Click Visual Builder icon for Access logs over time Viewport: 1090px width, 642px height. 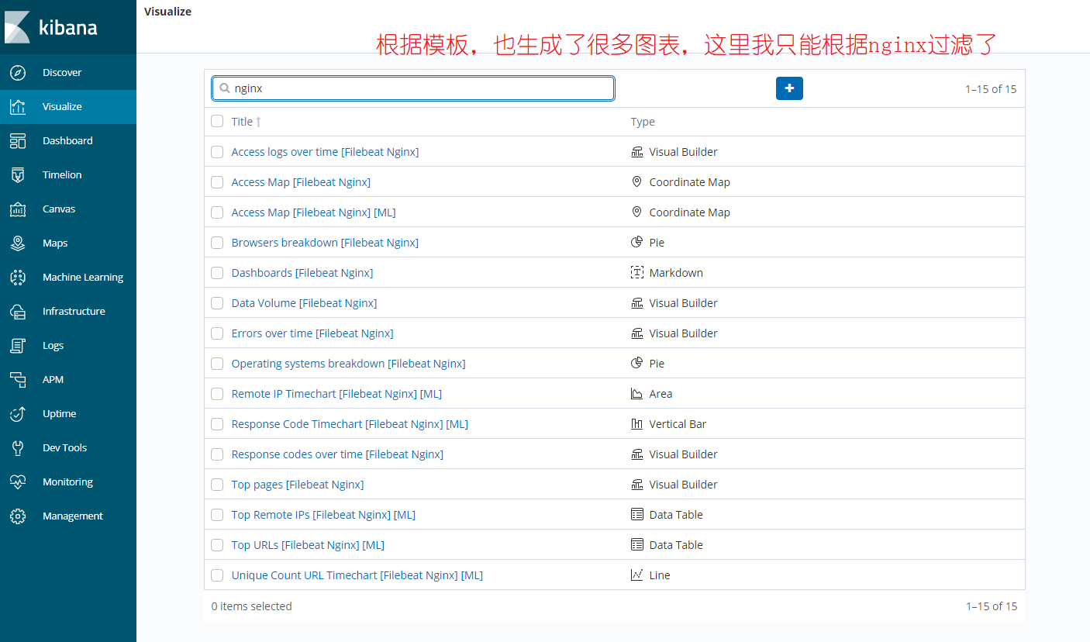click(x=637, y=152)
